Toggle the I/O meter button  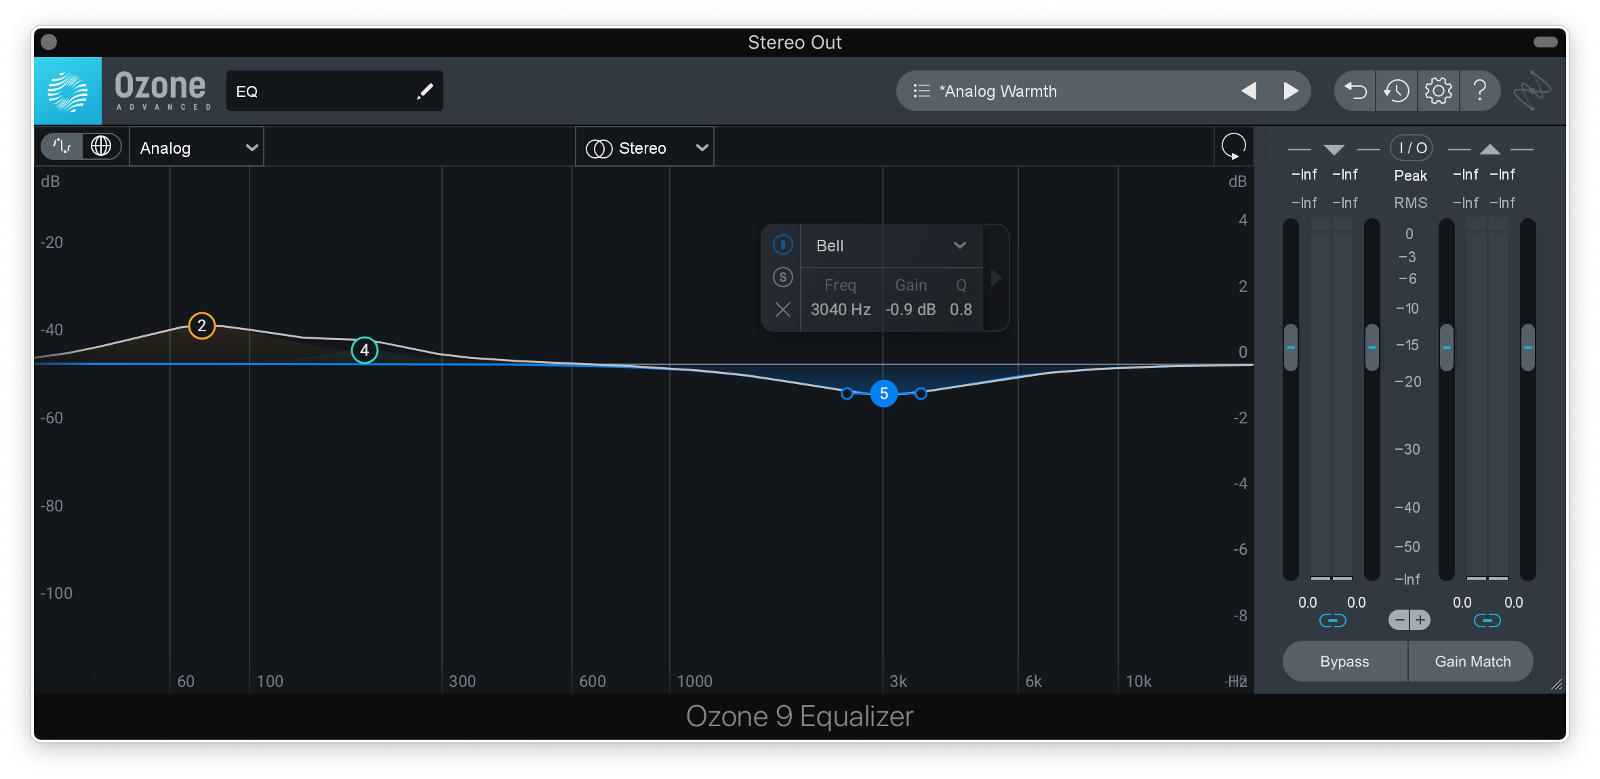(x=1412, y=148)
